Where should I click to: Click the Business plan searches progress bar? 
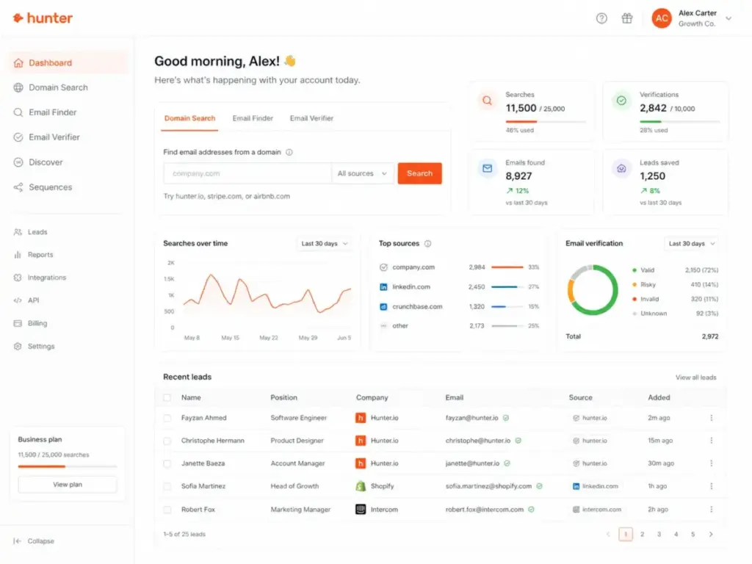pos(68,466)
